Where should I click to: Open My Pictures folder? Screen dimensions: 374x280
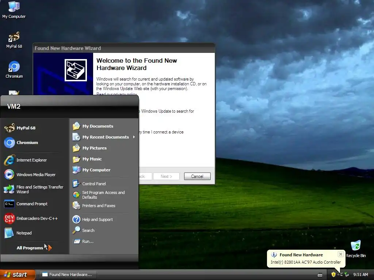coord(104,148)
